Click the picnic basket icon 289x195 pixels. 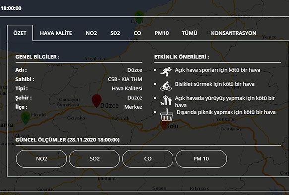coord(167,115)
